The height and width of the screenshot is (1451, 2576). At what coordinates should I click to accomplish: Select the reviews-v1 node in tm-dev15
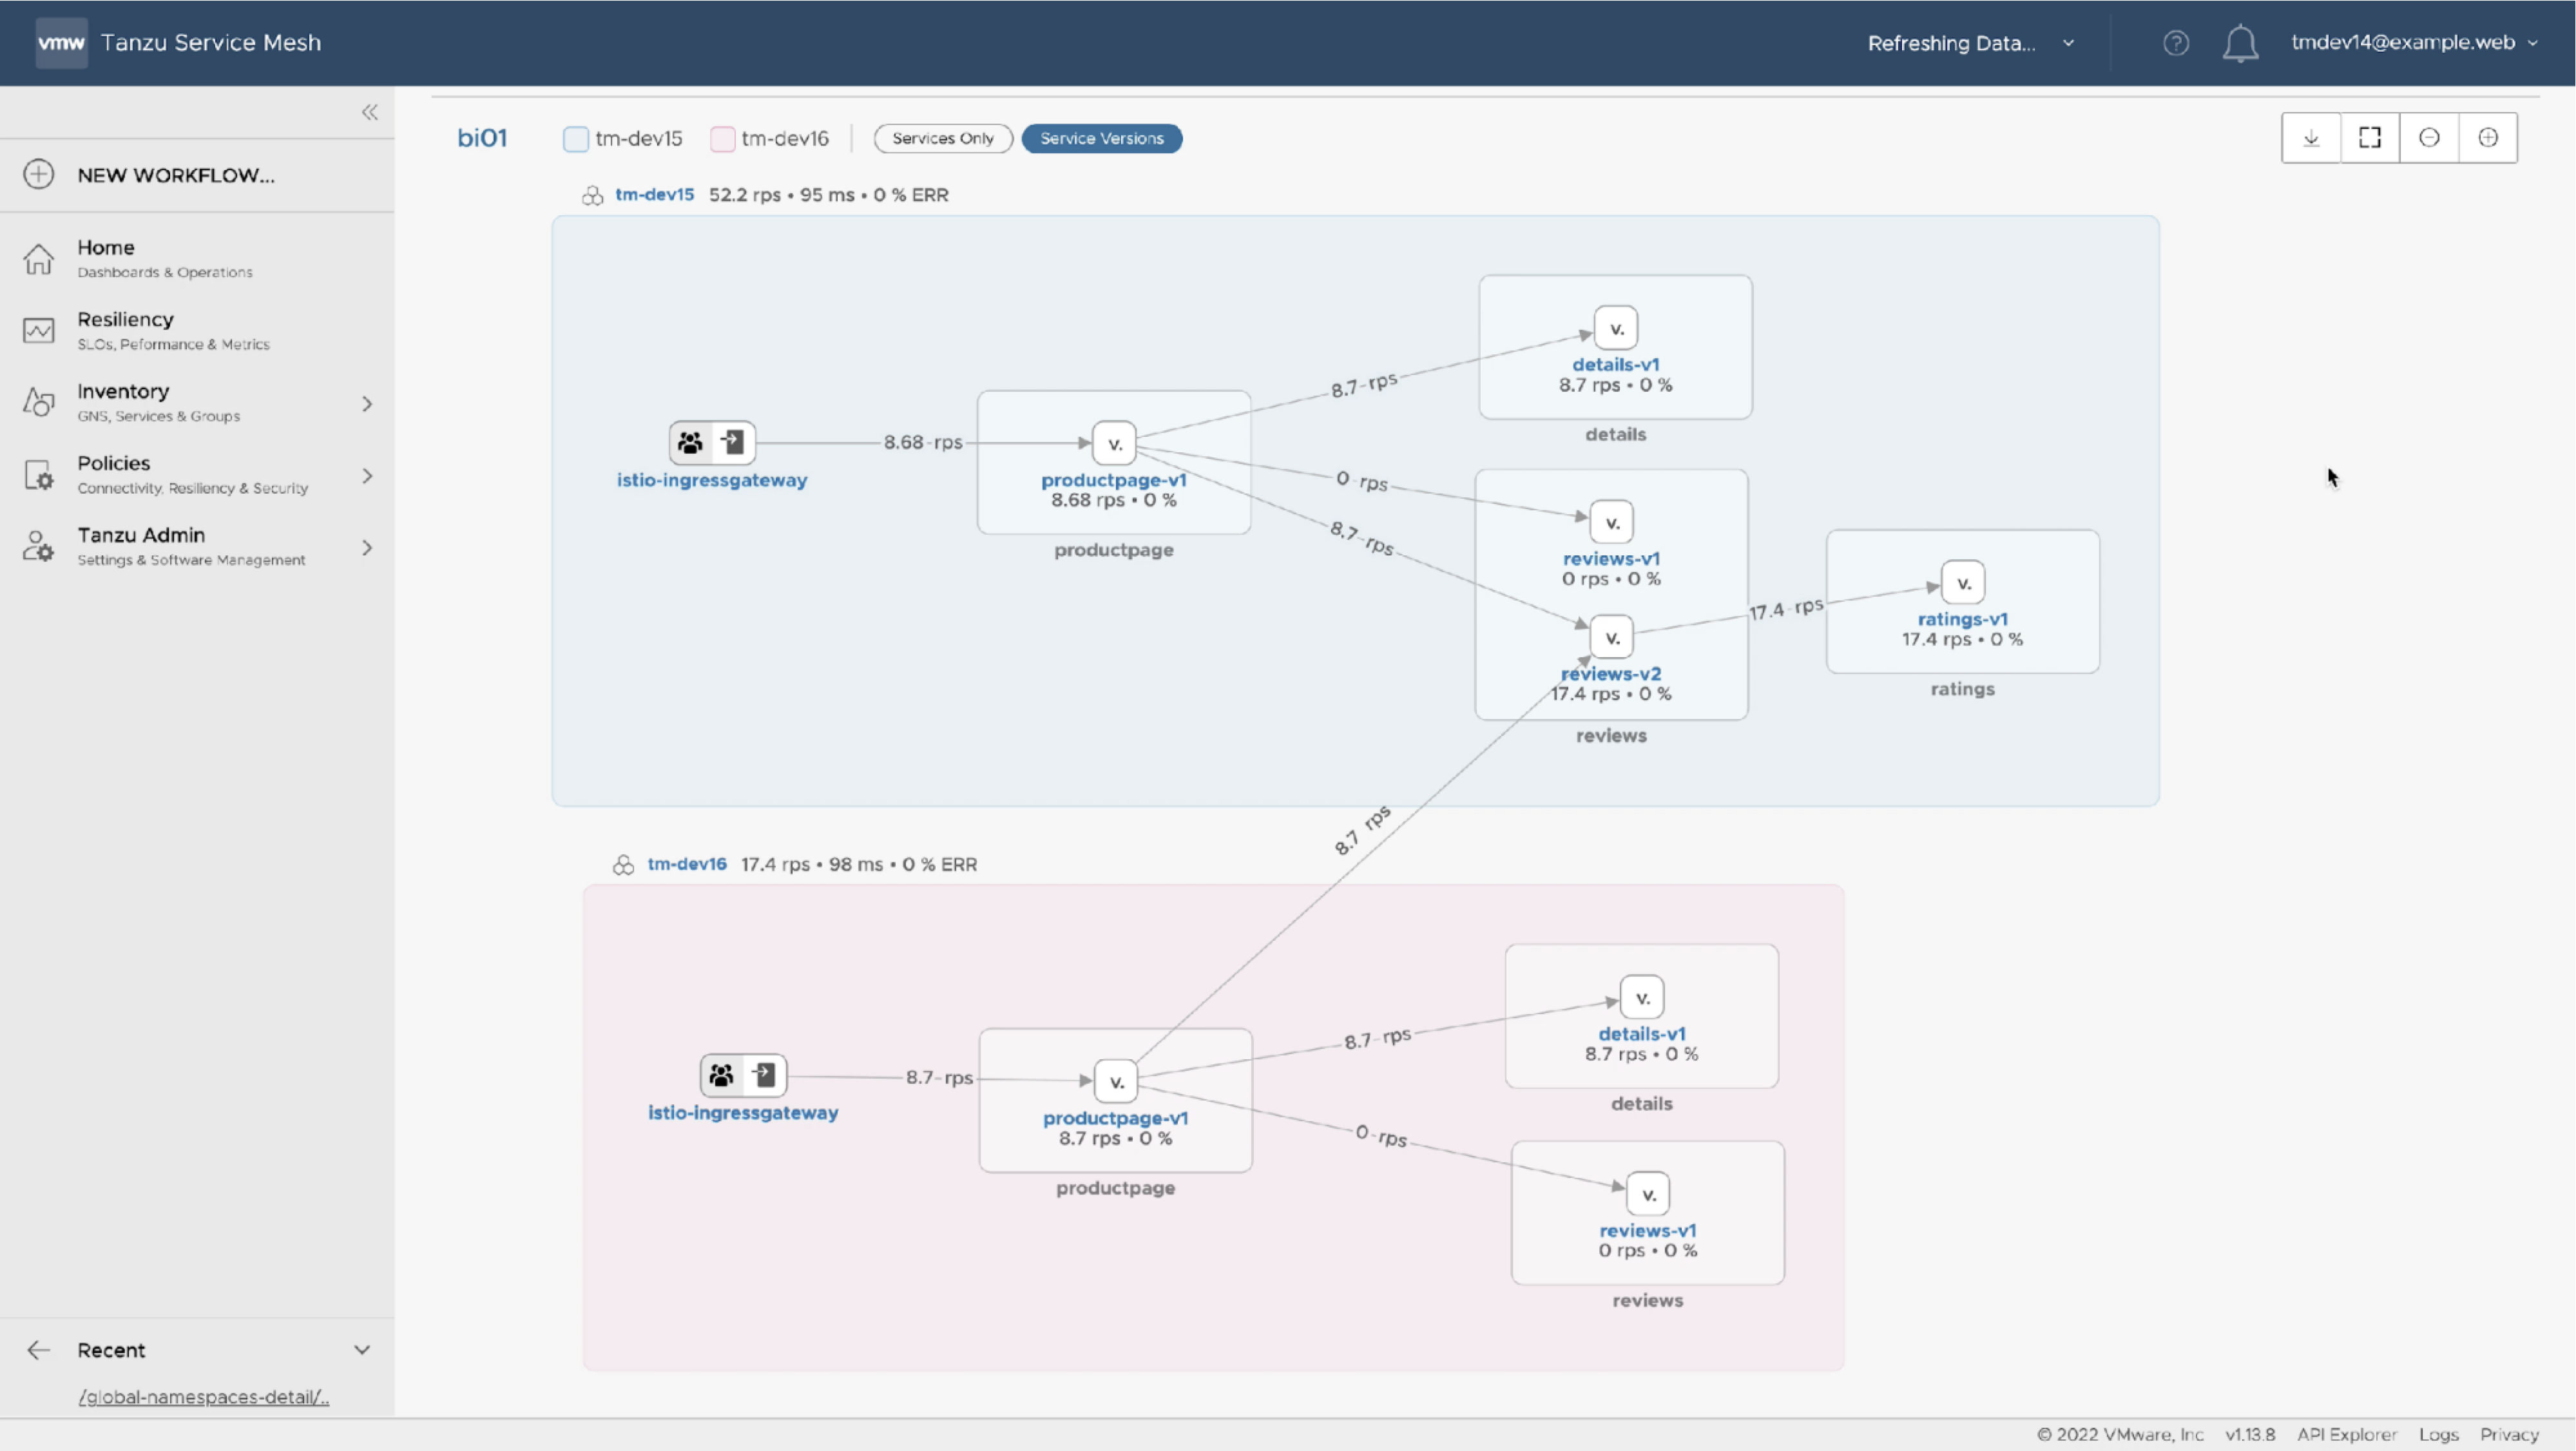click(1612, 522)
